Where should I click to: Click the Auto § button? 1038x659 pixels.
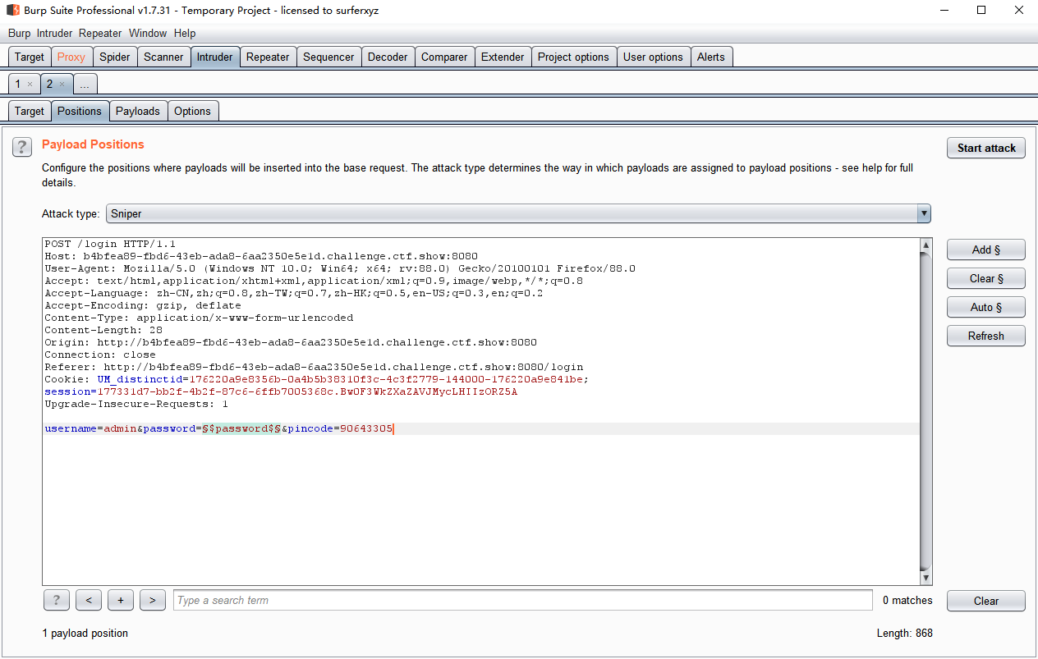click(x=986, y=307)
